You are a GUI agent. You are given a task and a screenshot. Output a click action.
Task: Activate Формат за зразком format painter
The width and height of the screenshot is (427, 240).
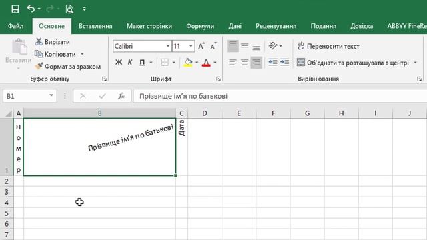point(67,67)
